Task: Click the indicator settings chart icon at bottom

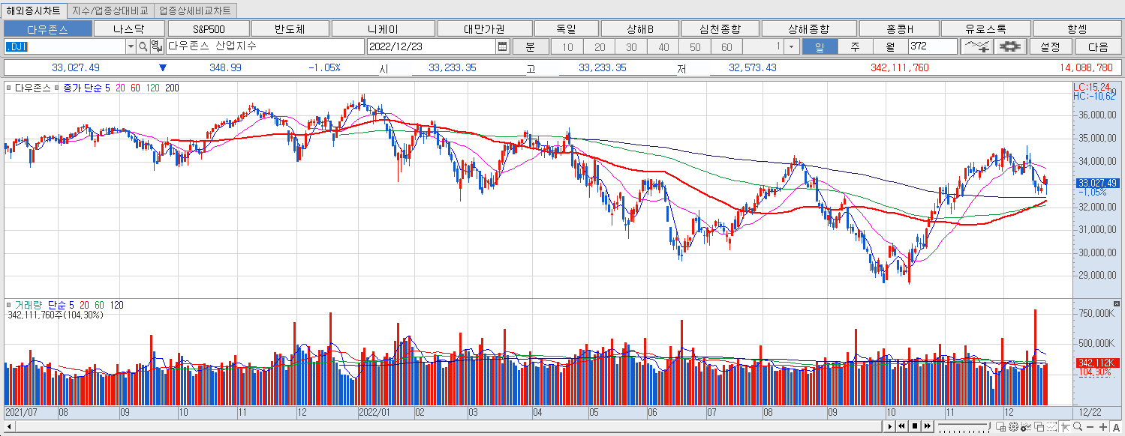Action: (1025, 426)
